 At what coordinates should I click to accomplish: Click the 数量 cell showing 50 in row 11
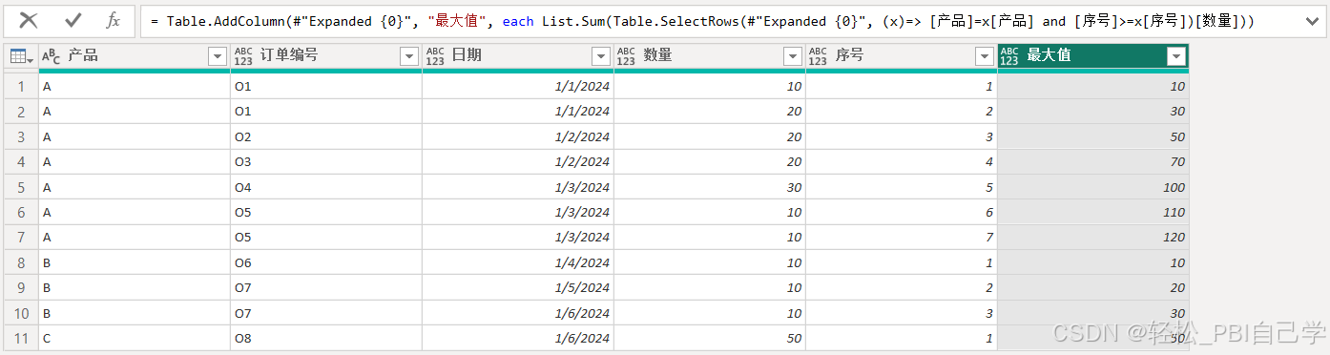point(710,338)
